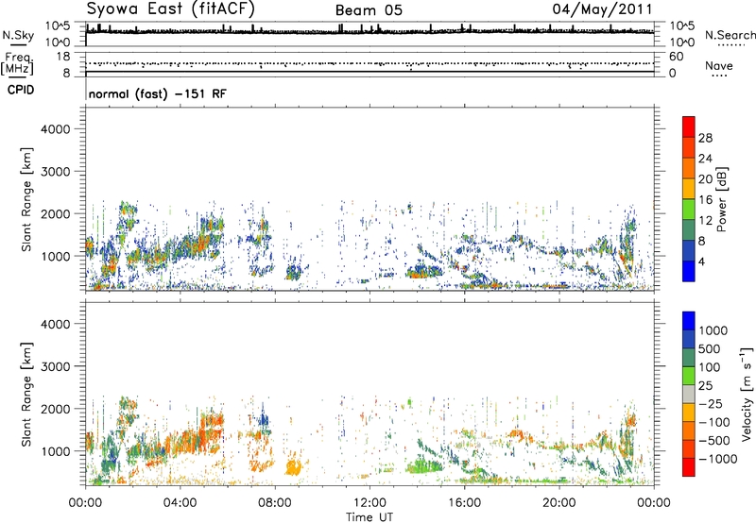Click the '12:00' time tick label

(x=369, y=503)
